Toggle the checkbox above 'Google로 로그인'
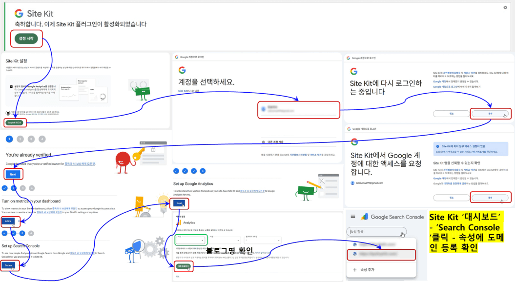 pyautogui.click(x=8, y=113)
